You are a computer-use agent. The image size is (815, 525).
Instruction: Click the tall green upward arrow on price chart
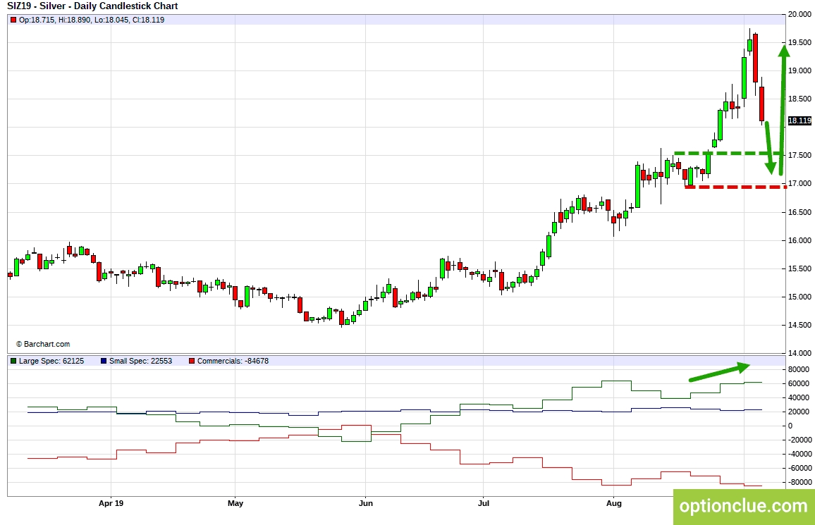pyautogui.click(x=783, y=106)
